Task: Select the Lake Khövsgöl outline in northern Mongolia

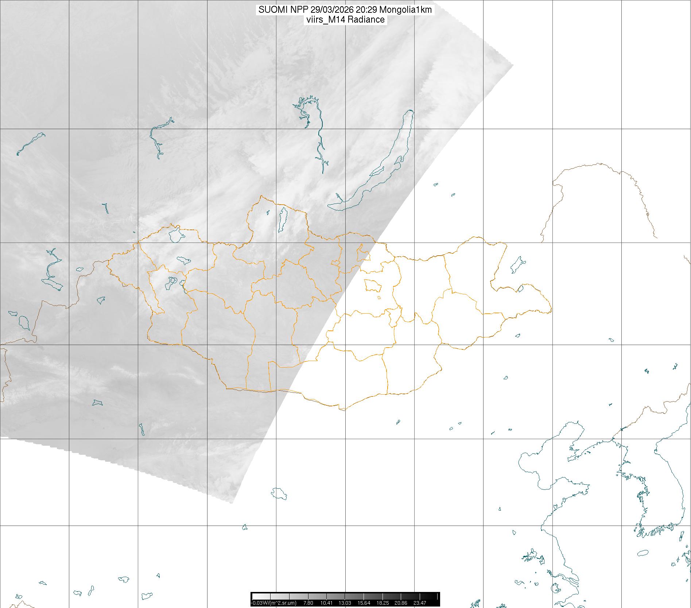Action: pyautogui.click(x=282, y=220)
